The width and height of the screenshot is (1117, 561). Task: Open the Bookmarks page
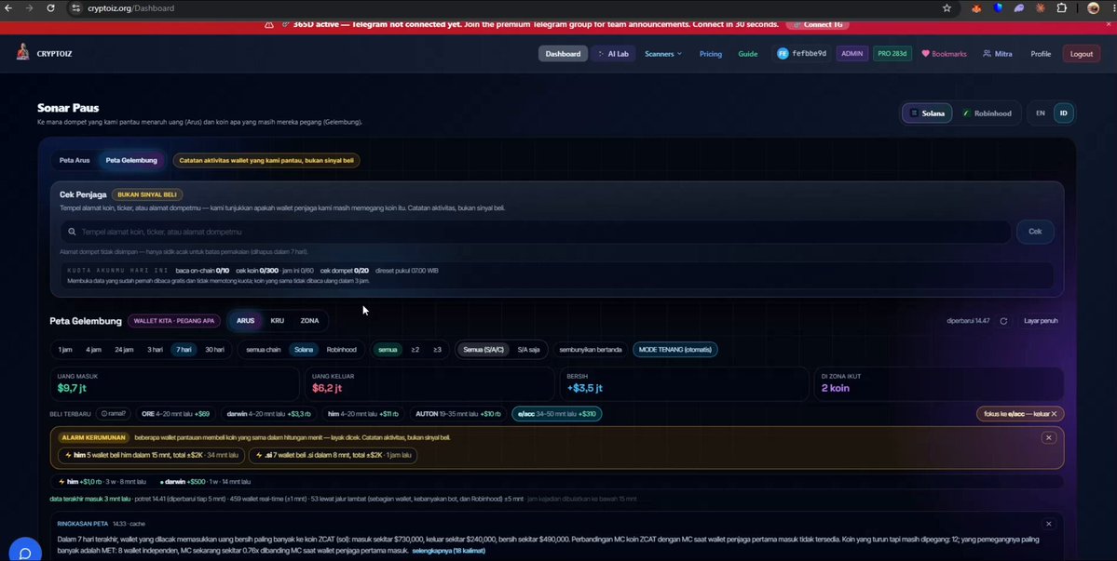pos(944,54)
